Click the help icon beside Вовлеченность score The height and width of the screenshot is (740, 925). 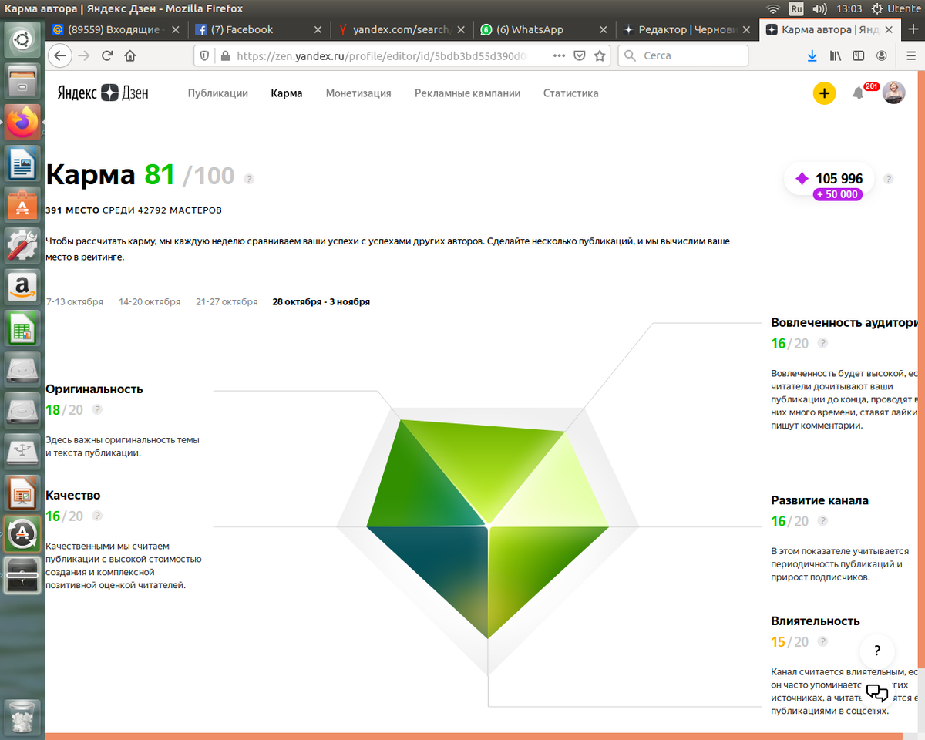822,344
